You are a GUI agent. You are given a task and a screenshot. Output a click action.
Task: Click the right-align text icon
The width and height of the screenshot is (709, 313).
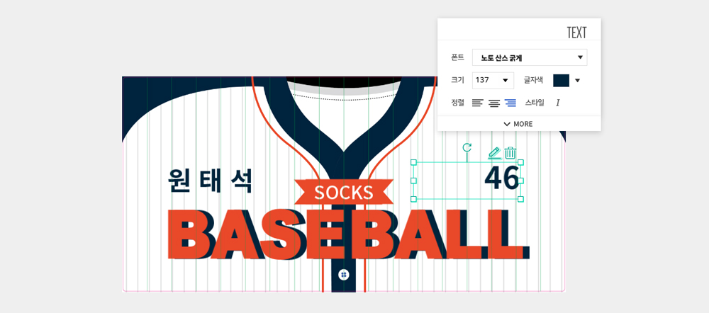pyautogui.click(x=510, y=103)
